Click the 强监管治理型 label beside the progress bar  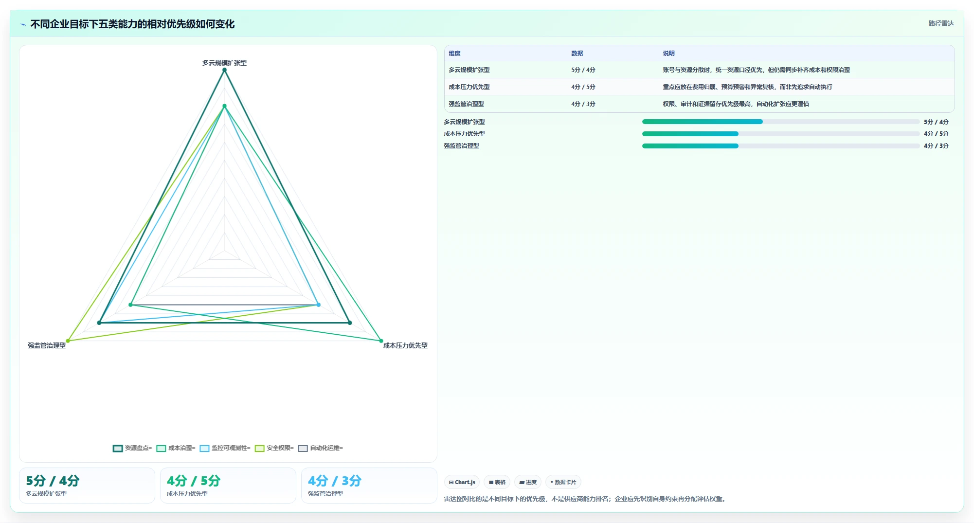tap(461, 146)
